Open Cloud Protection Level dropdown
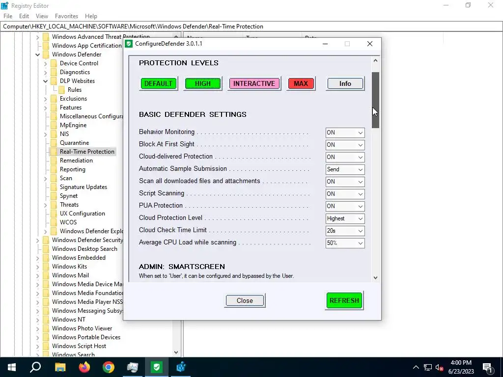503x377 pixels. [x=345, y=218]
